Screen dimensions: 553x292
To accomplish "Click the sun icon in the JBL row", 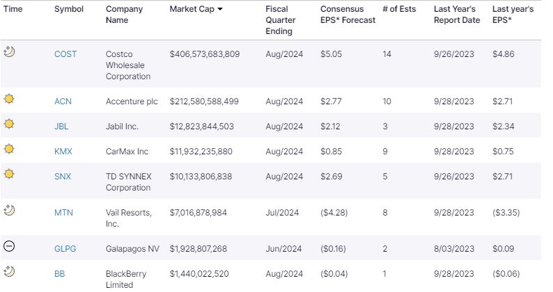I will pos(9,124).
